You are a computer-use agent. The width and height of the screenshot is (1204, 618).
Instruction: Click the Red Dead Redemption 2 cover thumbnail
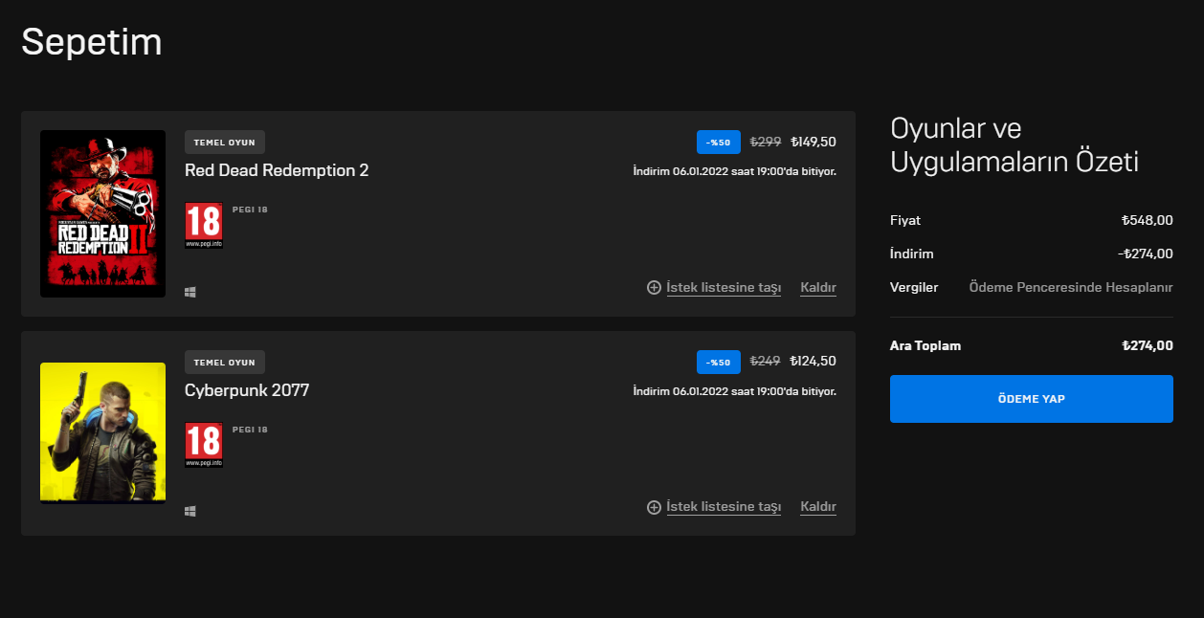[x=102, y=213]
